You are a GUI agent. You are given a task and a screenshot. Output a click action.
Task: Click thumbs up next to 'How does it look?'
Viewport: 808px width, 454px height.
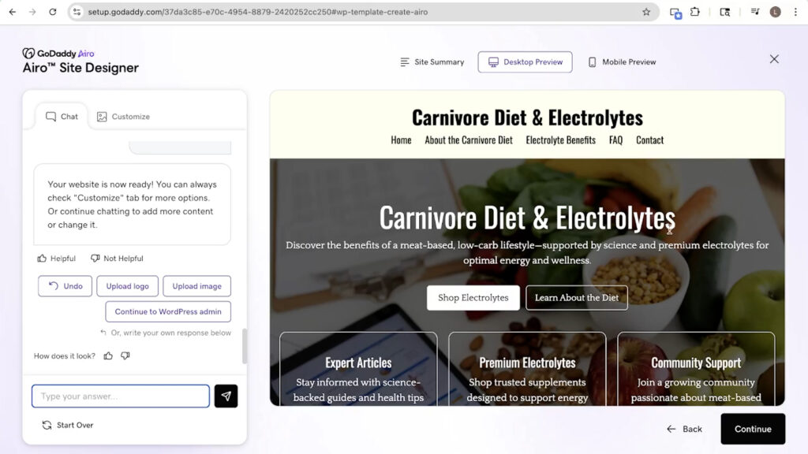tap(108, 356)
